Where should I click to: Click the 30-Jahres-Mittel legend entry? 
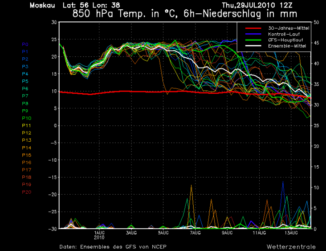tap(289, 28)
